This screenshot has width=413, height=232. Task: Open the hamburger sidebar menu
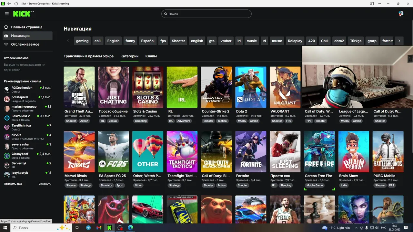pos(7,14)
